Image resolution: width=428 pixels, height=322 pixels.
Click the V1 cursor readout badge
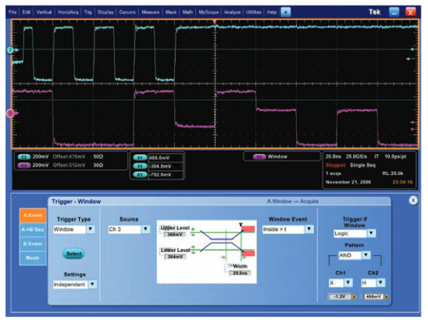(x=140, y=158)
